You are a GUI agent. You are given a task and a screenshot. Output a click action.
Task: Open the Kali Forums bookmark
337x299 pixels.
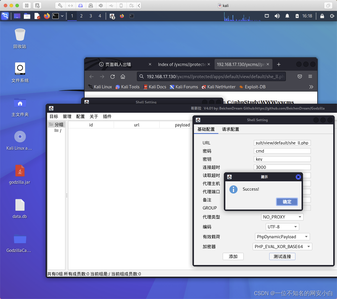click(184, 87)
